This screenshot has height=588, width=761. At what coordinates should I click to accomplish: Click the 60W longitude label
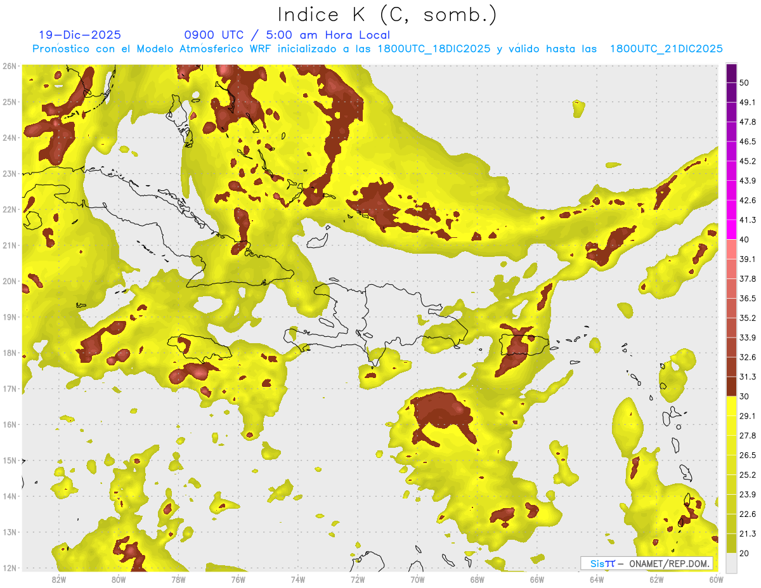tap(717, 579)
